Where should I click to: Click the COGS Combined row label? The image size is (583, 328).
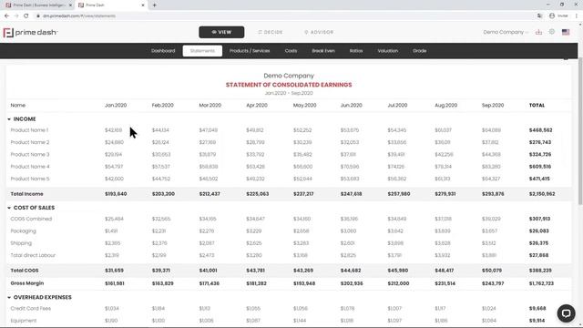31,219
